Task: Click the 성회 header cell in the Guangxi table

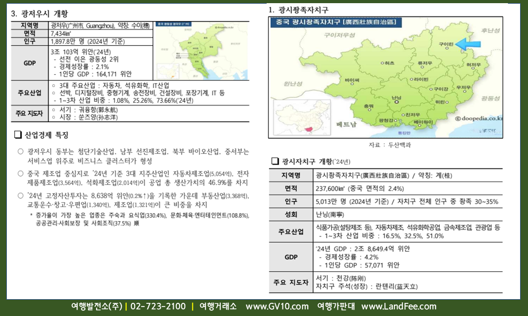Action: click(x=291, y=214)
